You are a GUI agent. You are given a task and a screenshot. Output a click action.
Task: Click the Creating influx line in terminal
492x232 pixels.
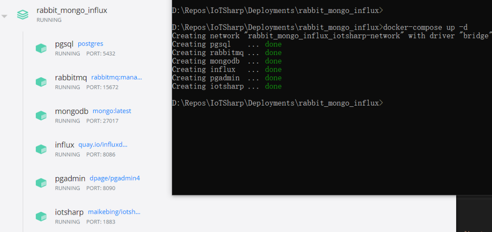point(227,69)
